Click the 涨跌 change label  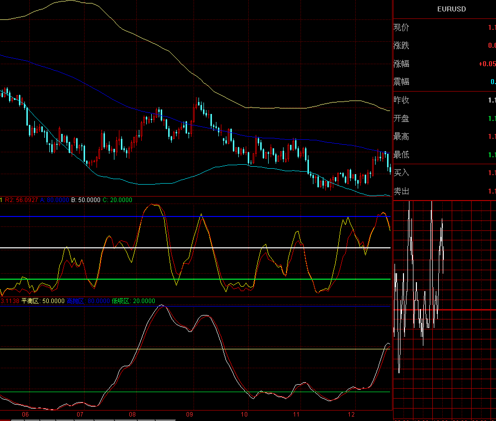point(401,46)
